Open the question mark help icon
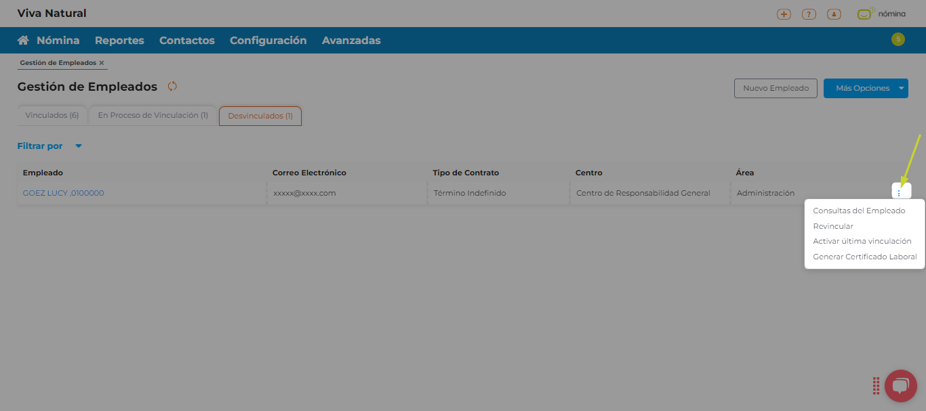Viewport: 926px width, 411px height. [x=808, y=14]
